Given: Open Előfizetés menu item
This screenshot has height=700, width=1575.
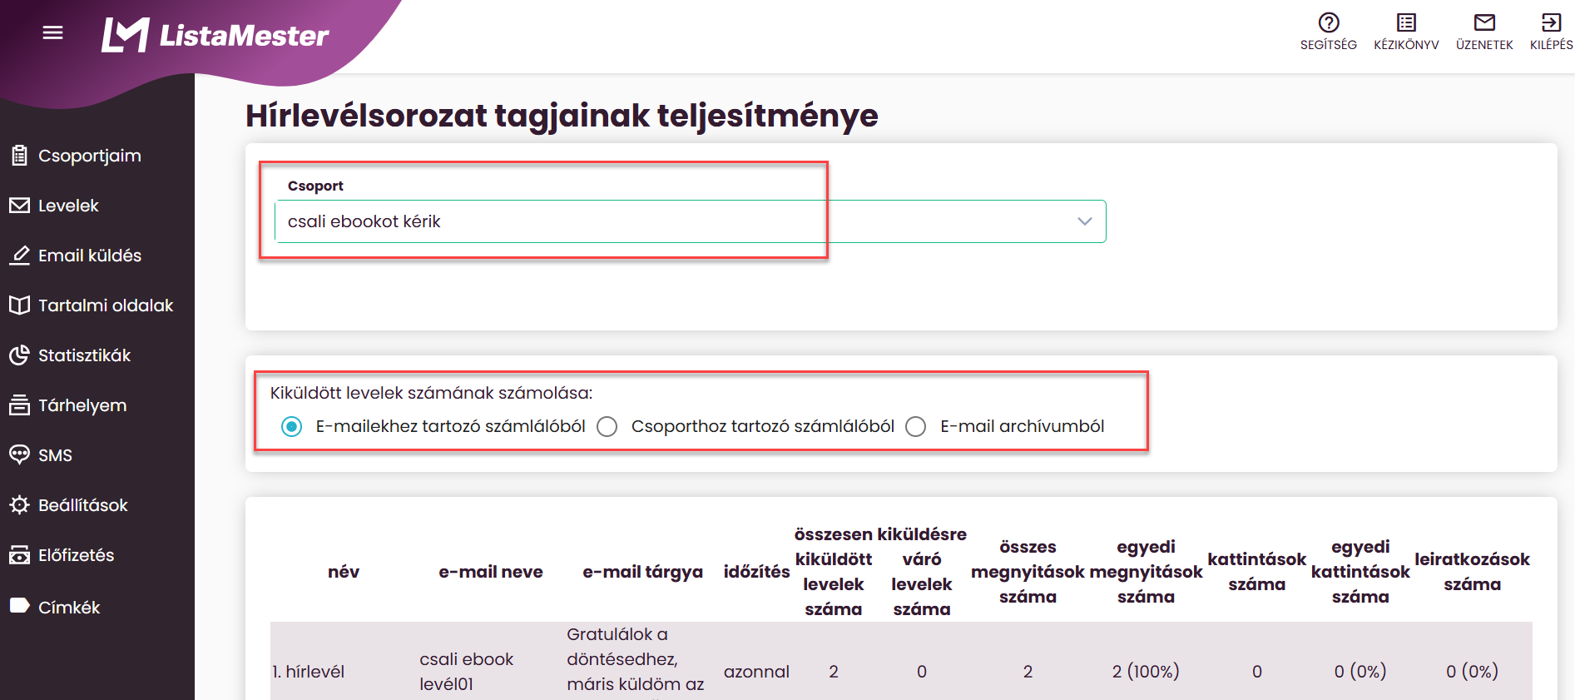Looking at the screenshot, I should [77, 555].
